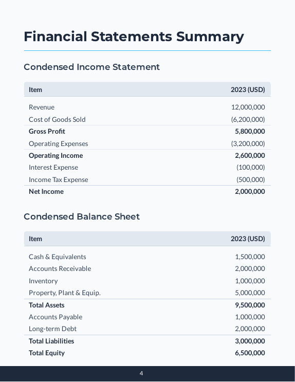
Task: Click Long-term Debt's 2,000,000 value
Action: tap(250, 329)
